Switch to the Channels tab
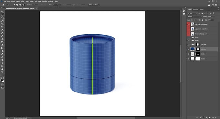Image resolution: width=220 pixels, height=119 pixels. pyautogui.click(x=196, y=10)
